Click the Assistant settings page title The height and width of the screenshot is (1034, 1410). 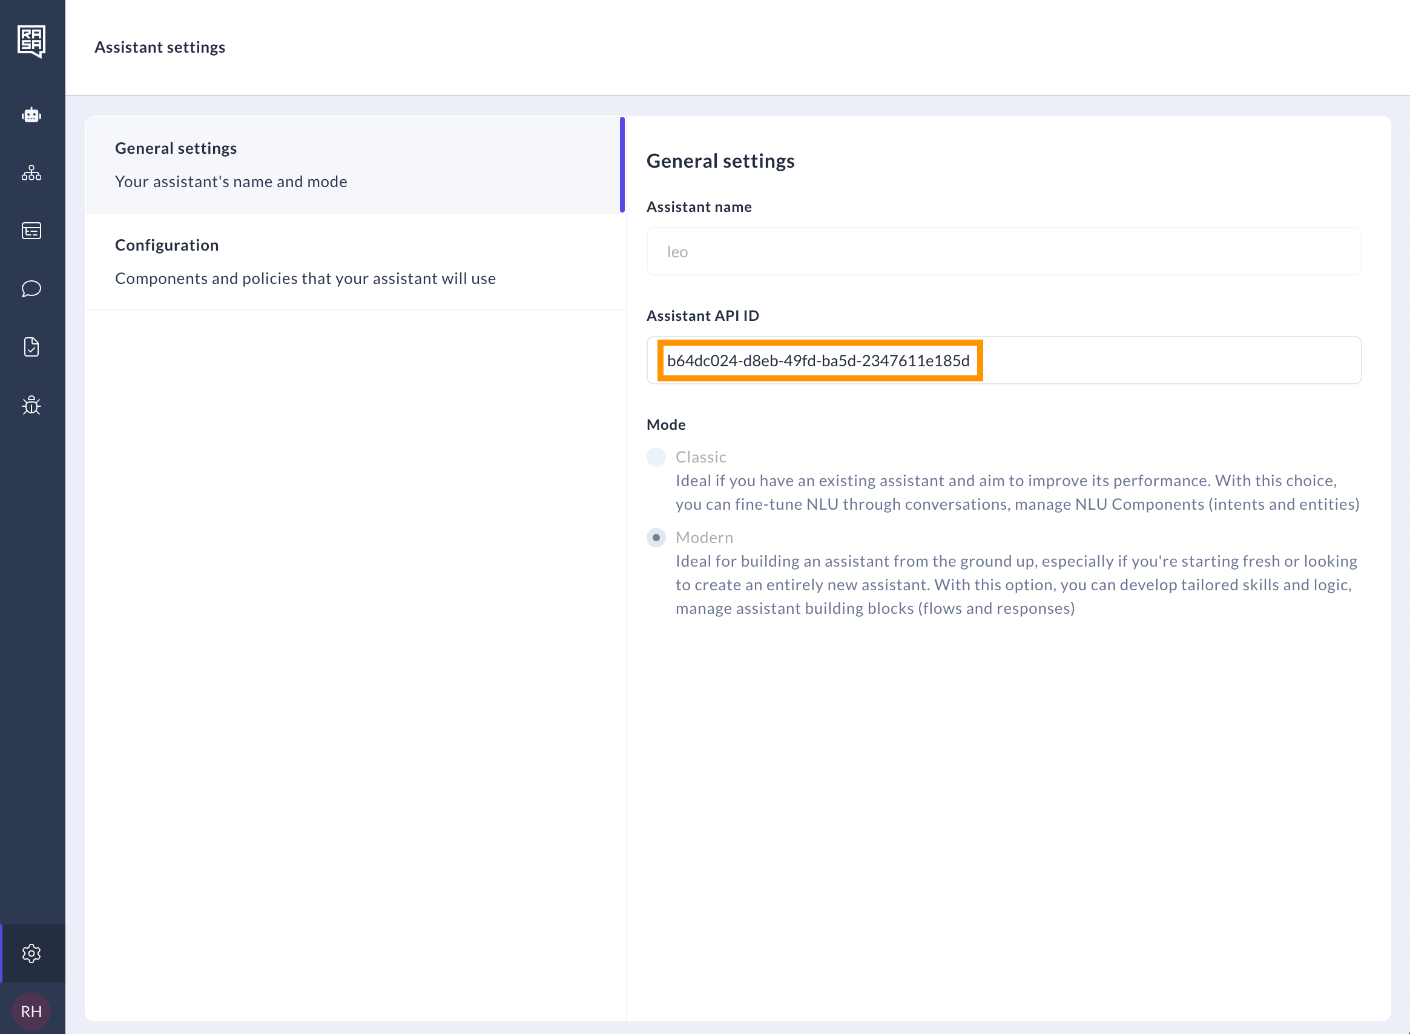(x=160, y=47)
